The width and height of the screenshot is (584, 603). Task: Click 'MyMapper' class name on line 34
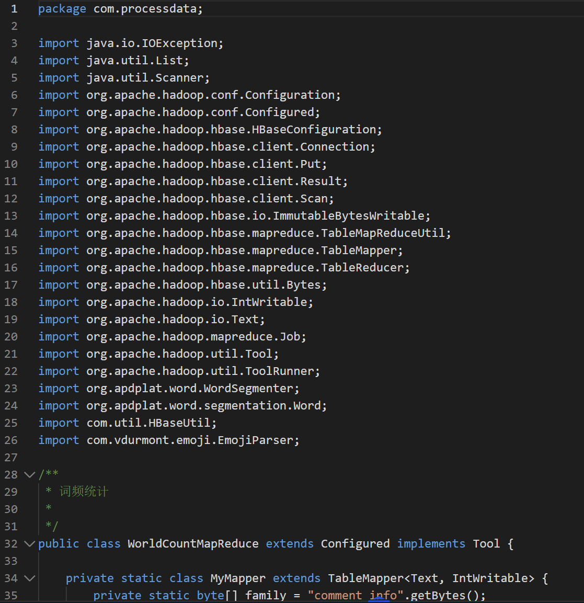[x=238, y=578]
